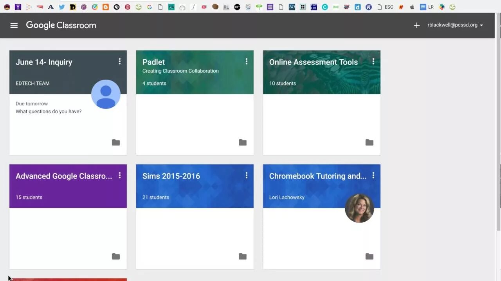Image resolution: width=501 pixels, height=281 pixels.
Task: Open the Apple logo bookmark
Action: click(412, 7)
